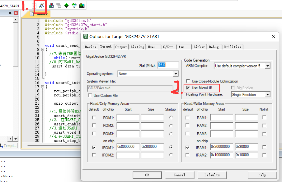
Task: Click the Manage Project Items icon
Action: [x=51, y=5]
